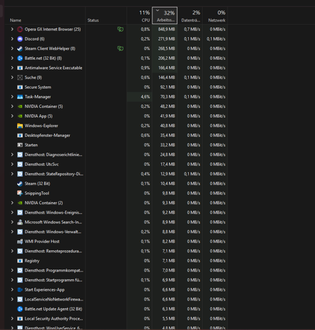Select Diensthost: Programmkompat... row
This screenshot has height=330, width=315.
click(116, 270)
